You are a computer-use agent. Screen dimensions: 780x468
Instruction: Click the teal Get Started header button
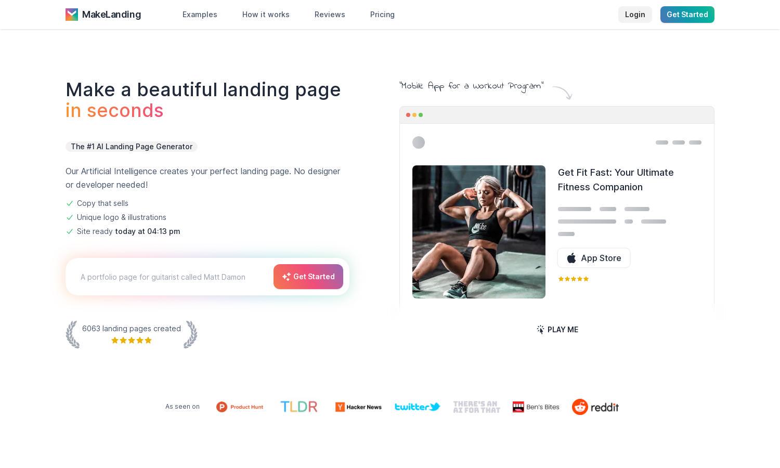pos(687,15)
